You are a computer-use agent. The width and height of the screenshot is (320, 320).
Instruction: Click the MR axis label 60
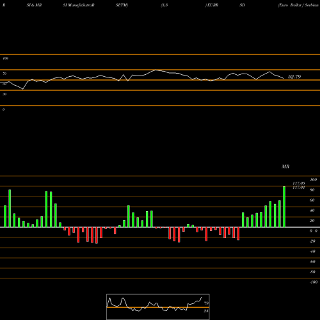(x=312, y=200)
